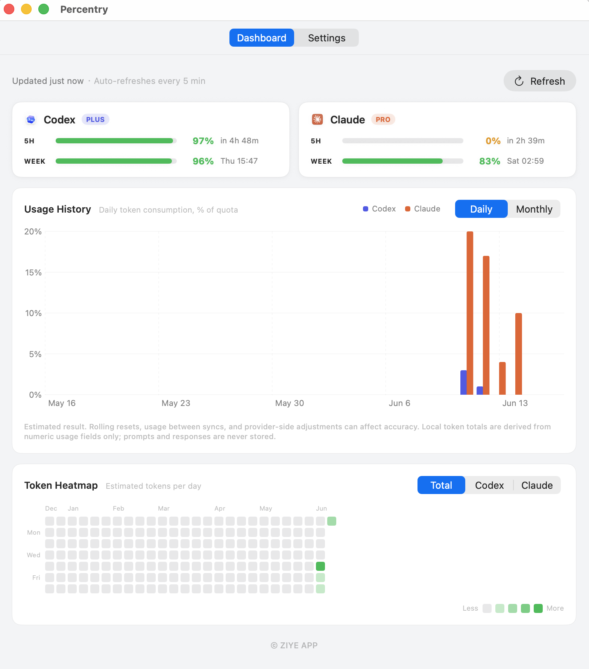Click the 97% Codex 5H value

click(203, 141)
